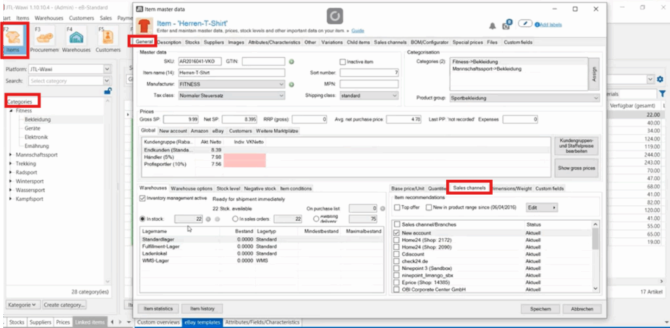This screenshot has height=328, width=670.
Task: Click the Speichern button
Action: (540, 309)
